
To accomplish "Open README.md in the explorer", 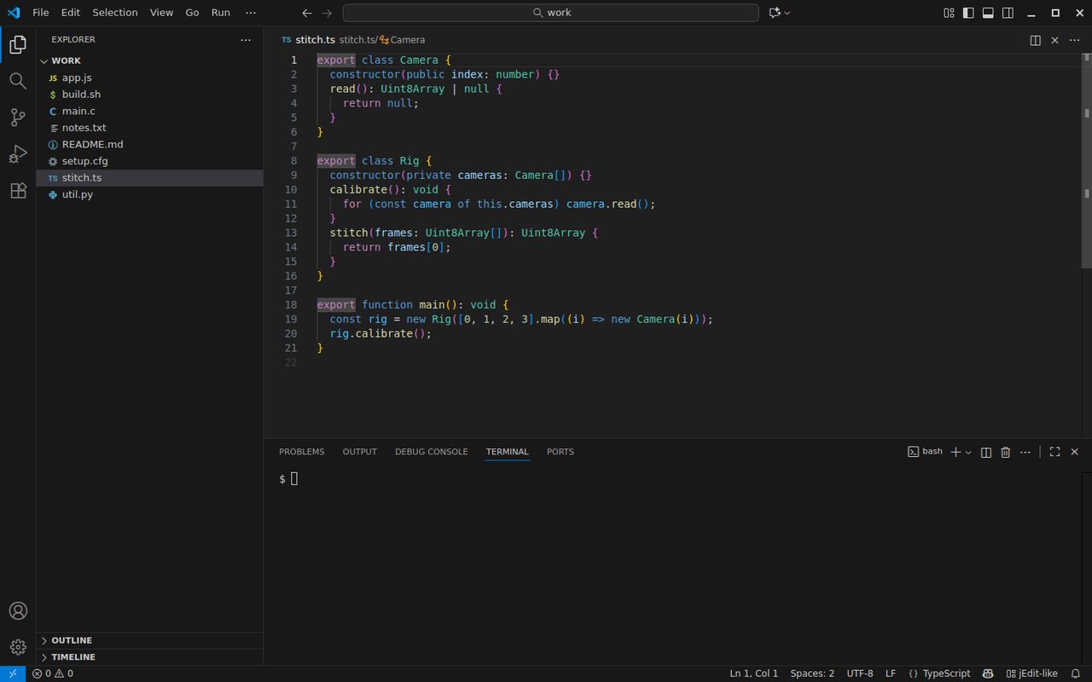I will [x=149, y=144].
